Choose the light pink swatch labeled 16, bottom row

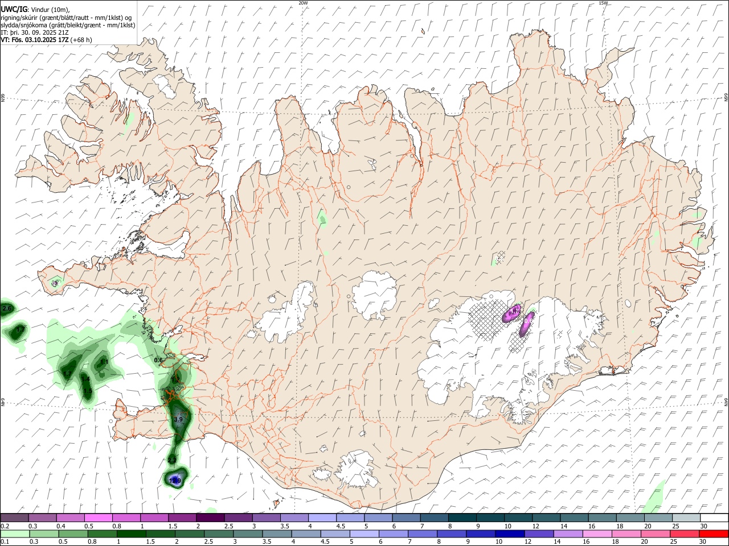click(596, 533)
